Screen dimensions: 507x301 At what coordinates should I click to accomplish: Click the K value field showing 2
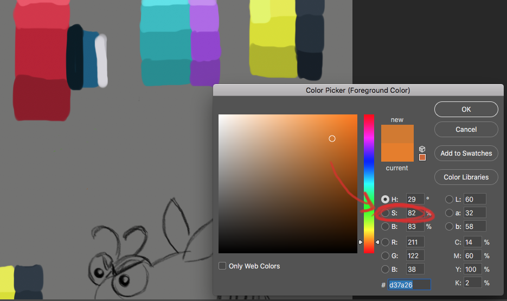pos(472,283)
